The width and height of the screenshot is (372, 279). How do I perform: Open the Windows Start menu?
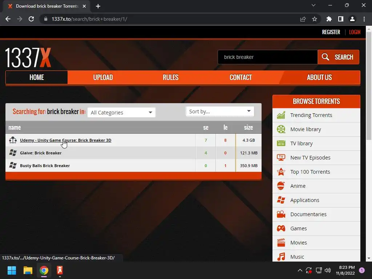tap(12, 270)
